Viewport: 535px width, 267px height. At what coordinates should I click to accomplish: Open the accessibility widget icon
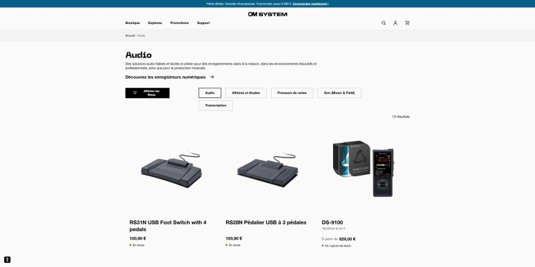[7, 260]
